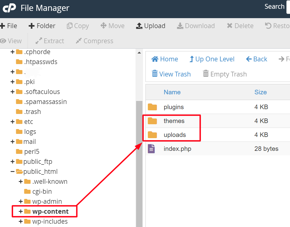Expand the wp-content tree node

tap(21, 212)
